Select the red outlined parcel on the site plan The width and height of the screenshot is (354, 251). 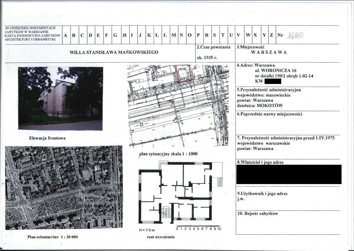click(x=184, y=73)
